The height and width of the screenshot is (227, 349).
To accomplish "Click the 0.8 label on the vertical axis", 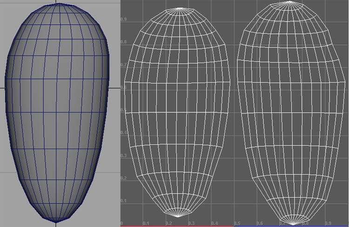I will coord(124,42).
